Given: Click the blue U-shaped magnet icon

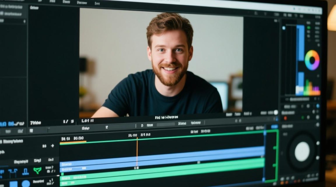Looking at the screenshot, I should pyautogui.click(x=25, y=171).
